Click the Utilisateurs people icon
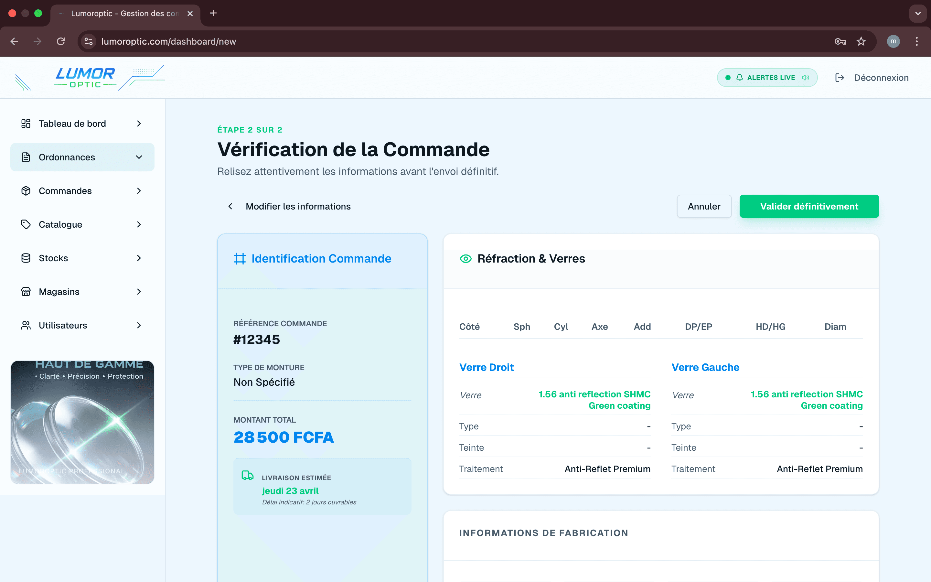931x582 pixels. pos(26,325)
